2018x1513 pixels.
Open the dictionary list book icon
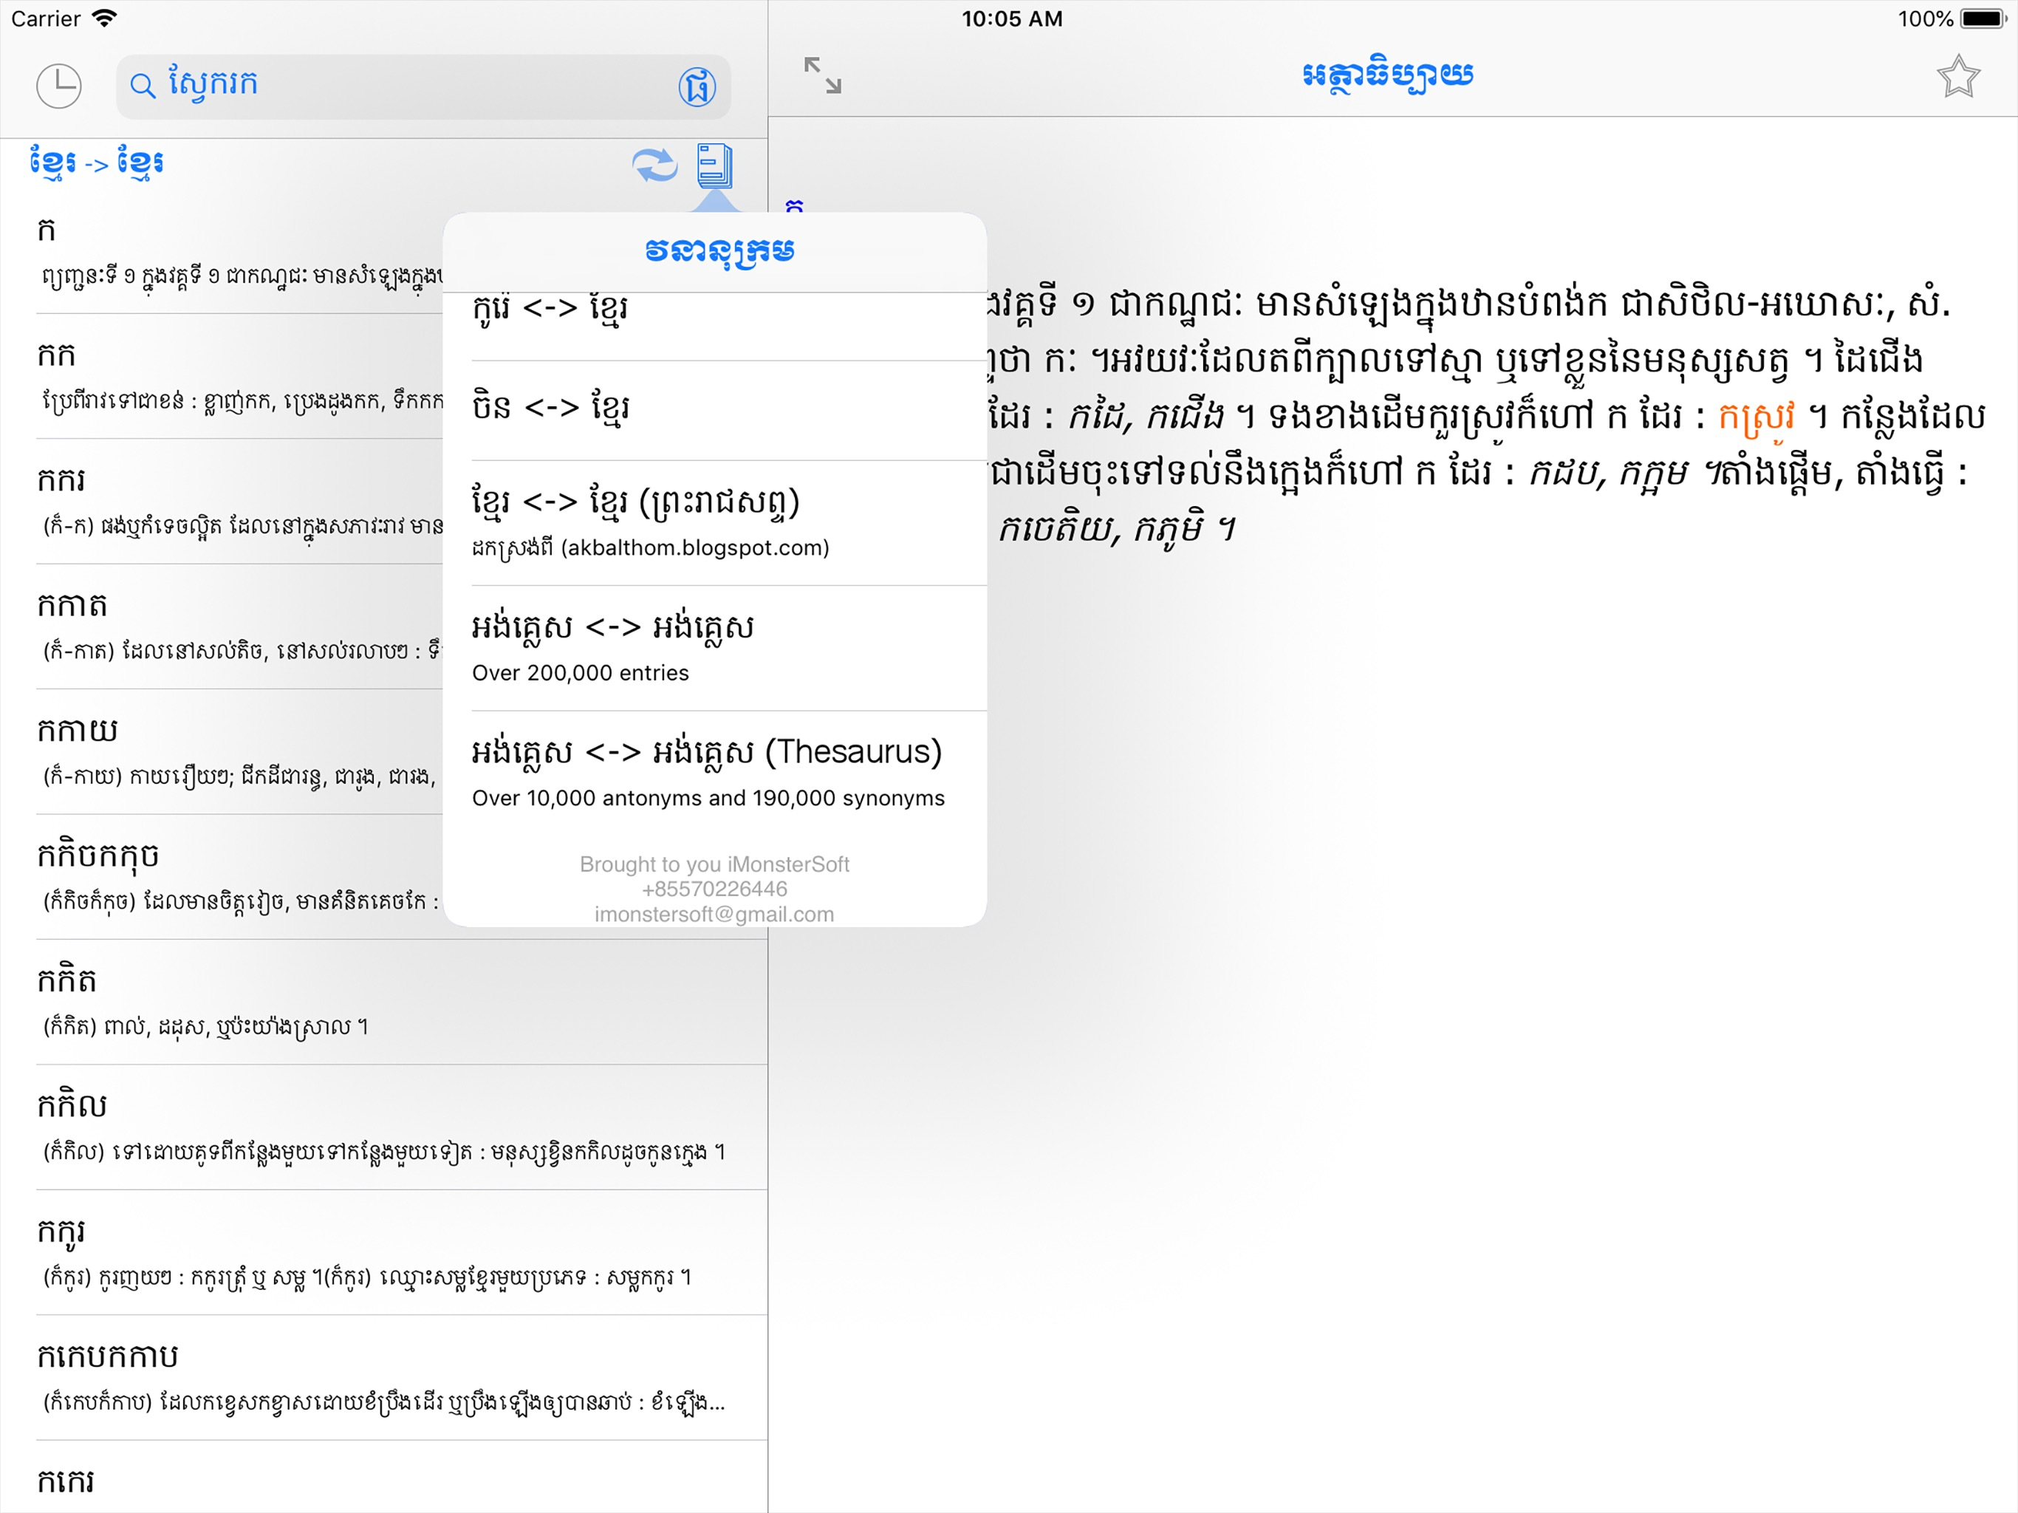[714, 165]
